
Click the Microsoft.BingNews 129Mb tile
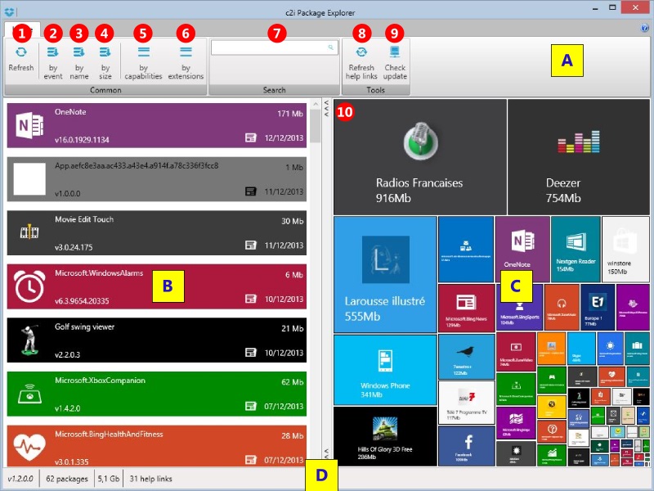click(x=466, y=308)
